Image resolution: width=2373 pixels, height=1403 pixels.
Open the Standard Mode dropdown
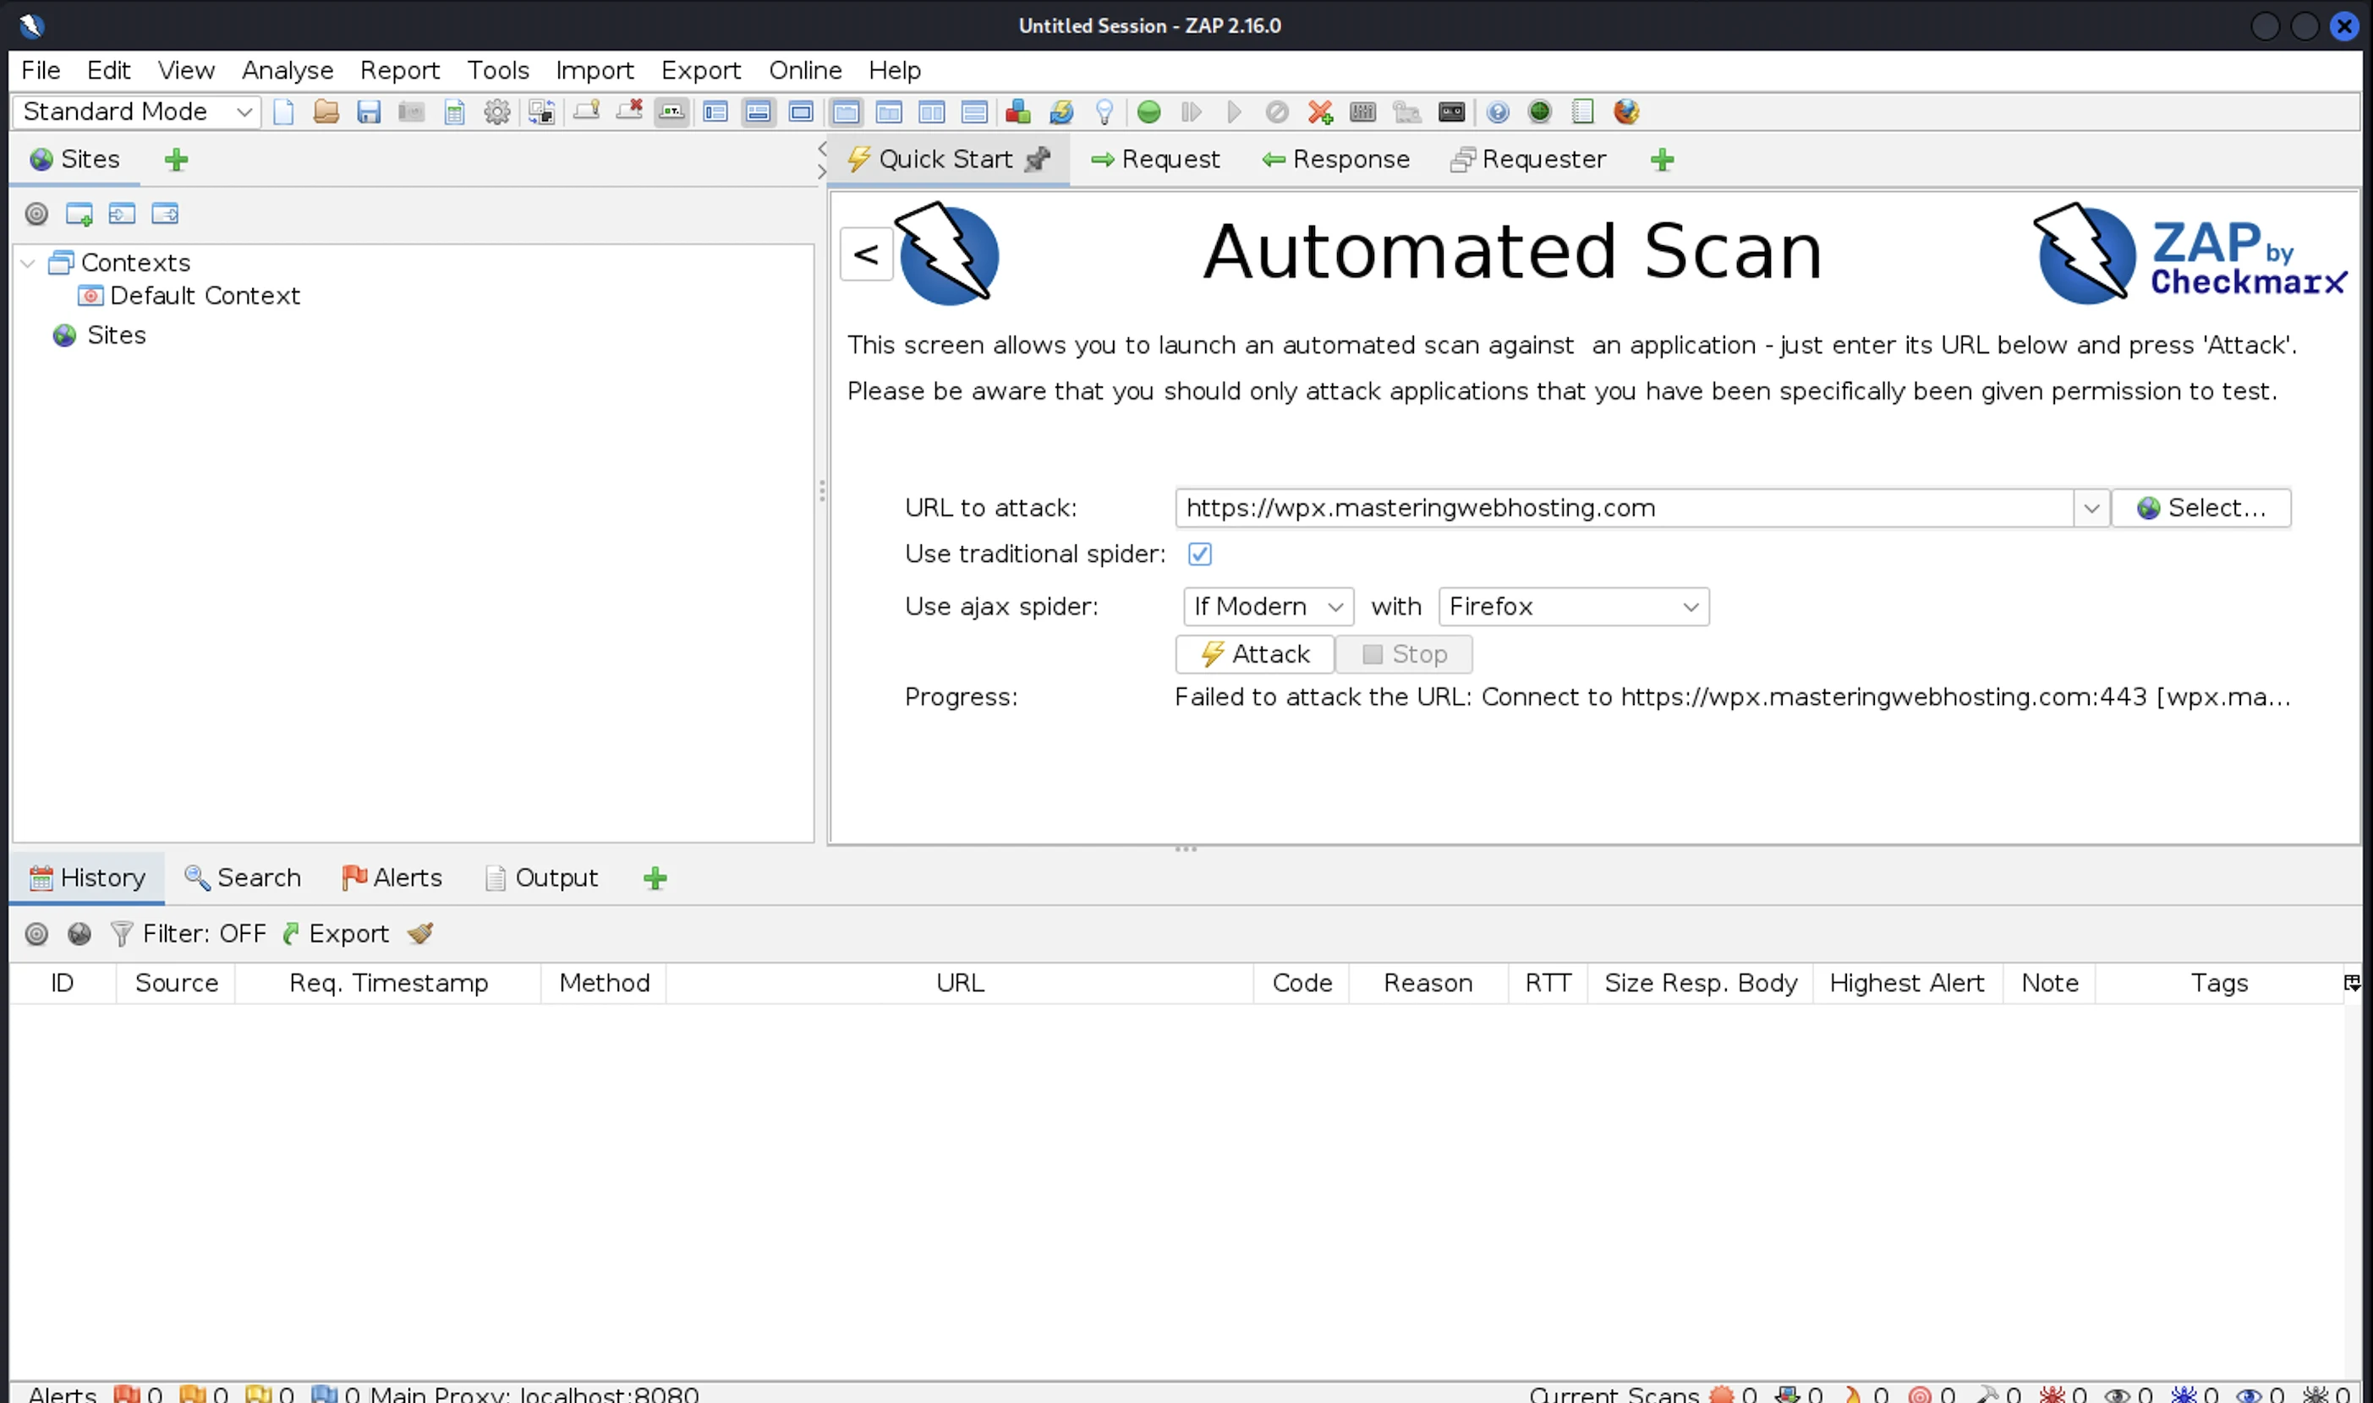(x=137, y=112)
